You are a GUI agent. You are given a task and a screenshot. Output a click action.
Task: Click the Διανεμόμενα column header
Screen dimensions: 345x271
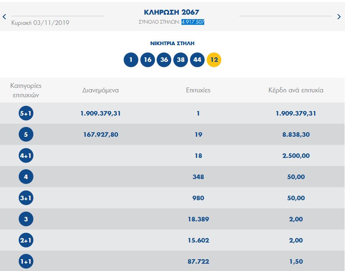(x=100, y=90)
